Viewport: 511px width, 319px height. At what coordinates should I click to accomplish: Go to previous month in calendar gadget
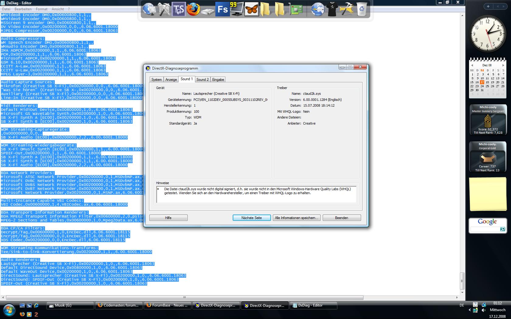tap(472, 65)
